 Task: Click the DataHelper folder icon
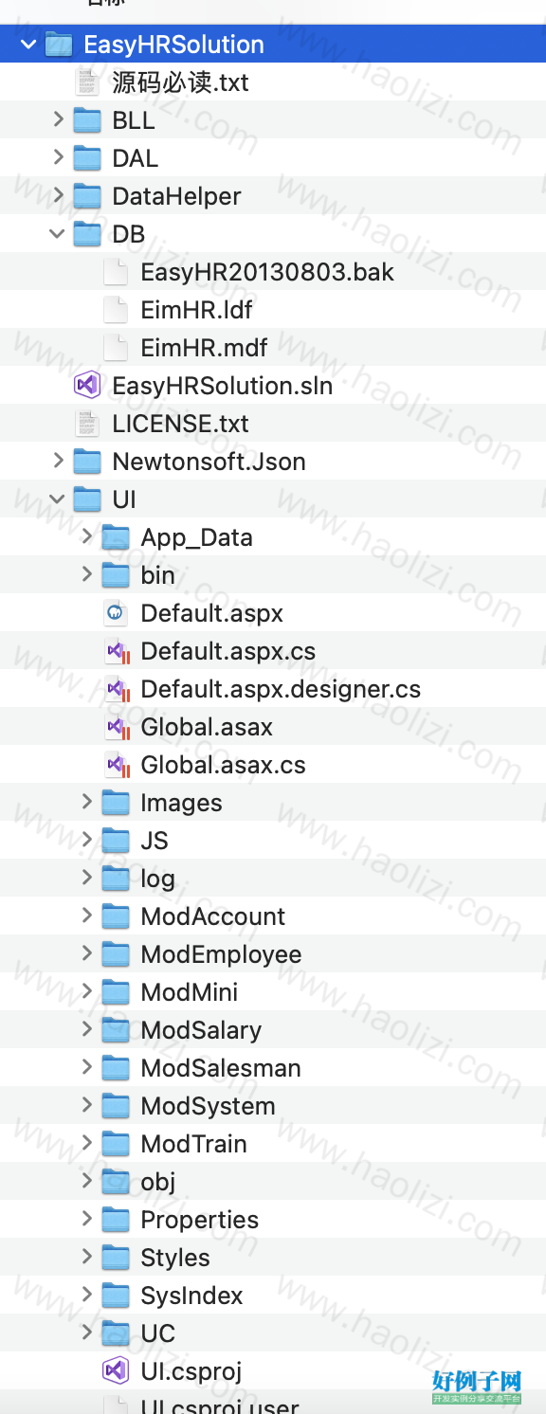click(87, 196)
